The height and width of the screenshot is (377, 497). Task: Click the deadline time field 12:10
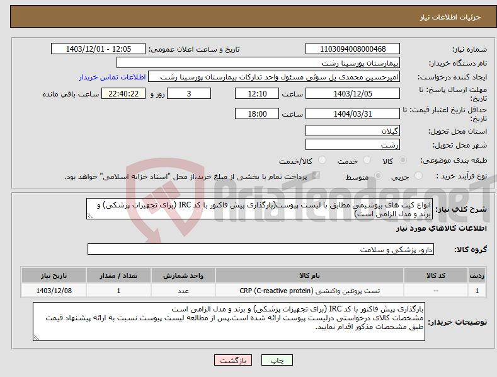(x=257, y=93)
